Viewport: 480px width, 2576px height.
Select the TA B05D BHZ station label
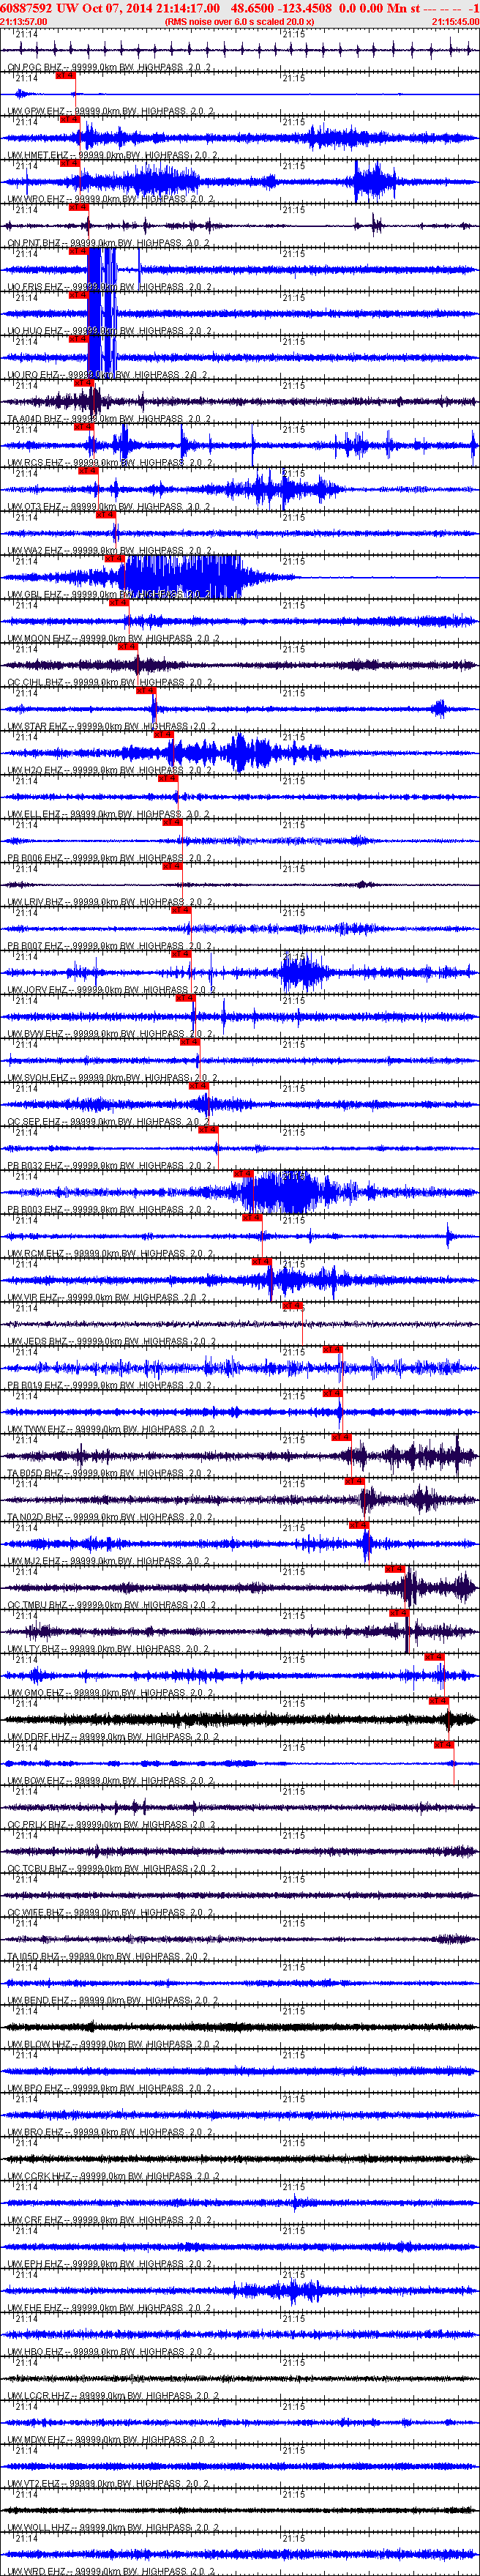110,1475
